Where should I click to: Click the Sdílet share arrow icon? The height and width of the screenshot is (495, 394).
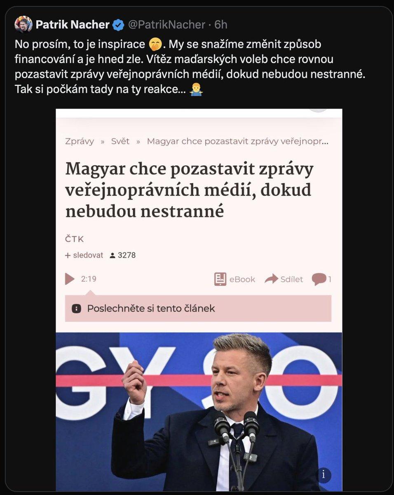coord(271,279)
